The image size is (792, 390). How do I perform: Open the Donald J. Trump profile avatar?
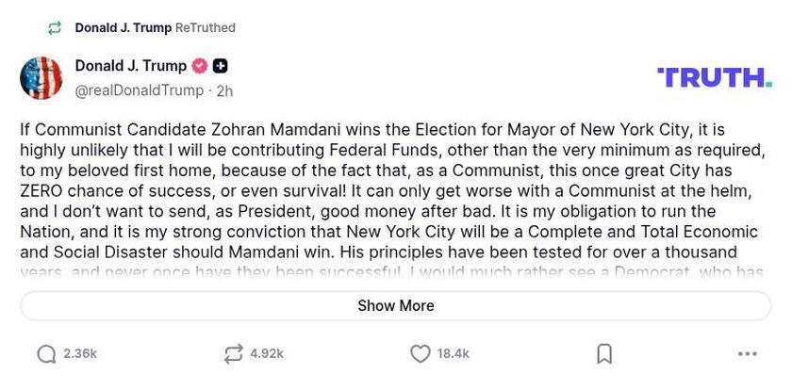click(x=41, y=78)
